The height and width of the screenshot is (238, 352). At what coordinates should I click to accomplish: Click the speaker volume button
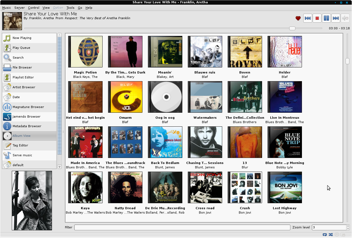(x=345, y=18)
